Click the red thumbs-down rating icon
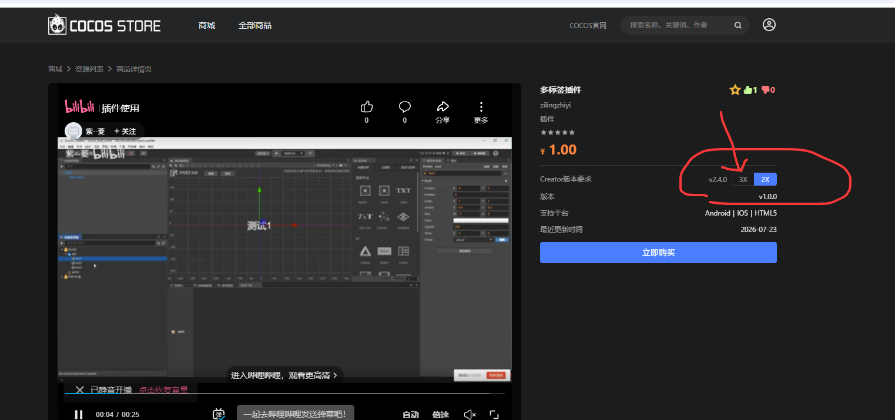This screenshot has width=895, height=420. (x=766, y=90)
